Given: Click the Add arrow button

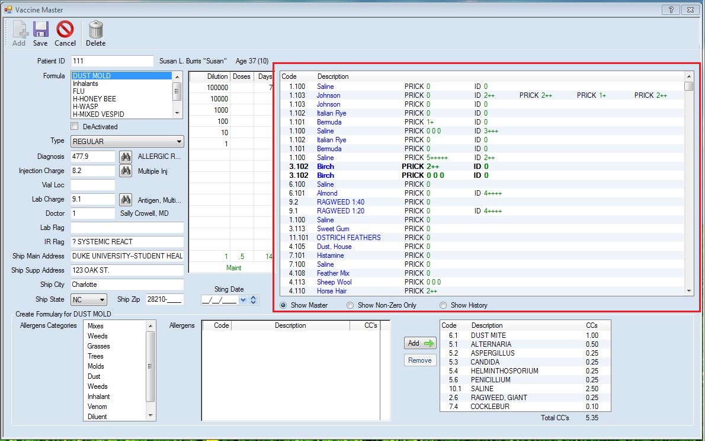Looking at the screenshot, I should click(x=420, y=343).
